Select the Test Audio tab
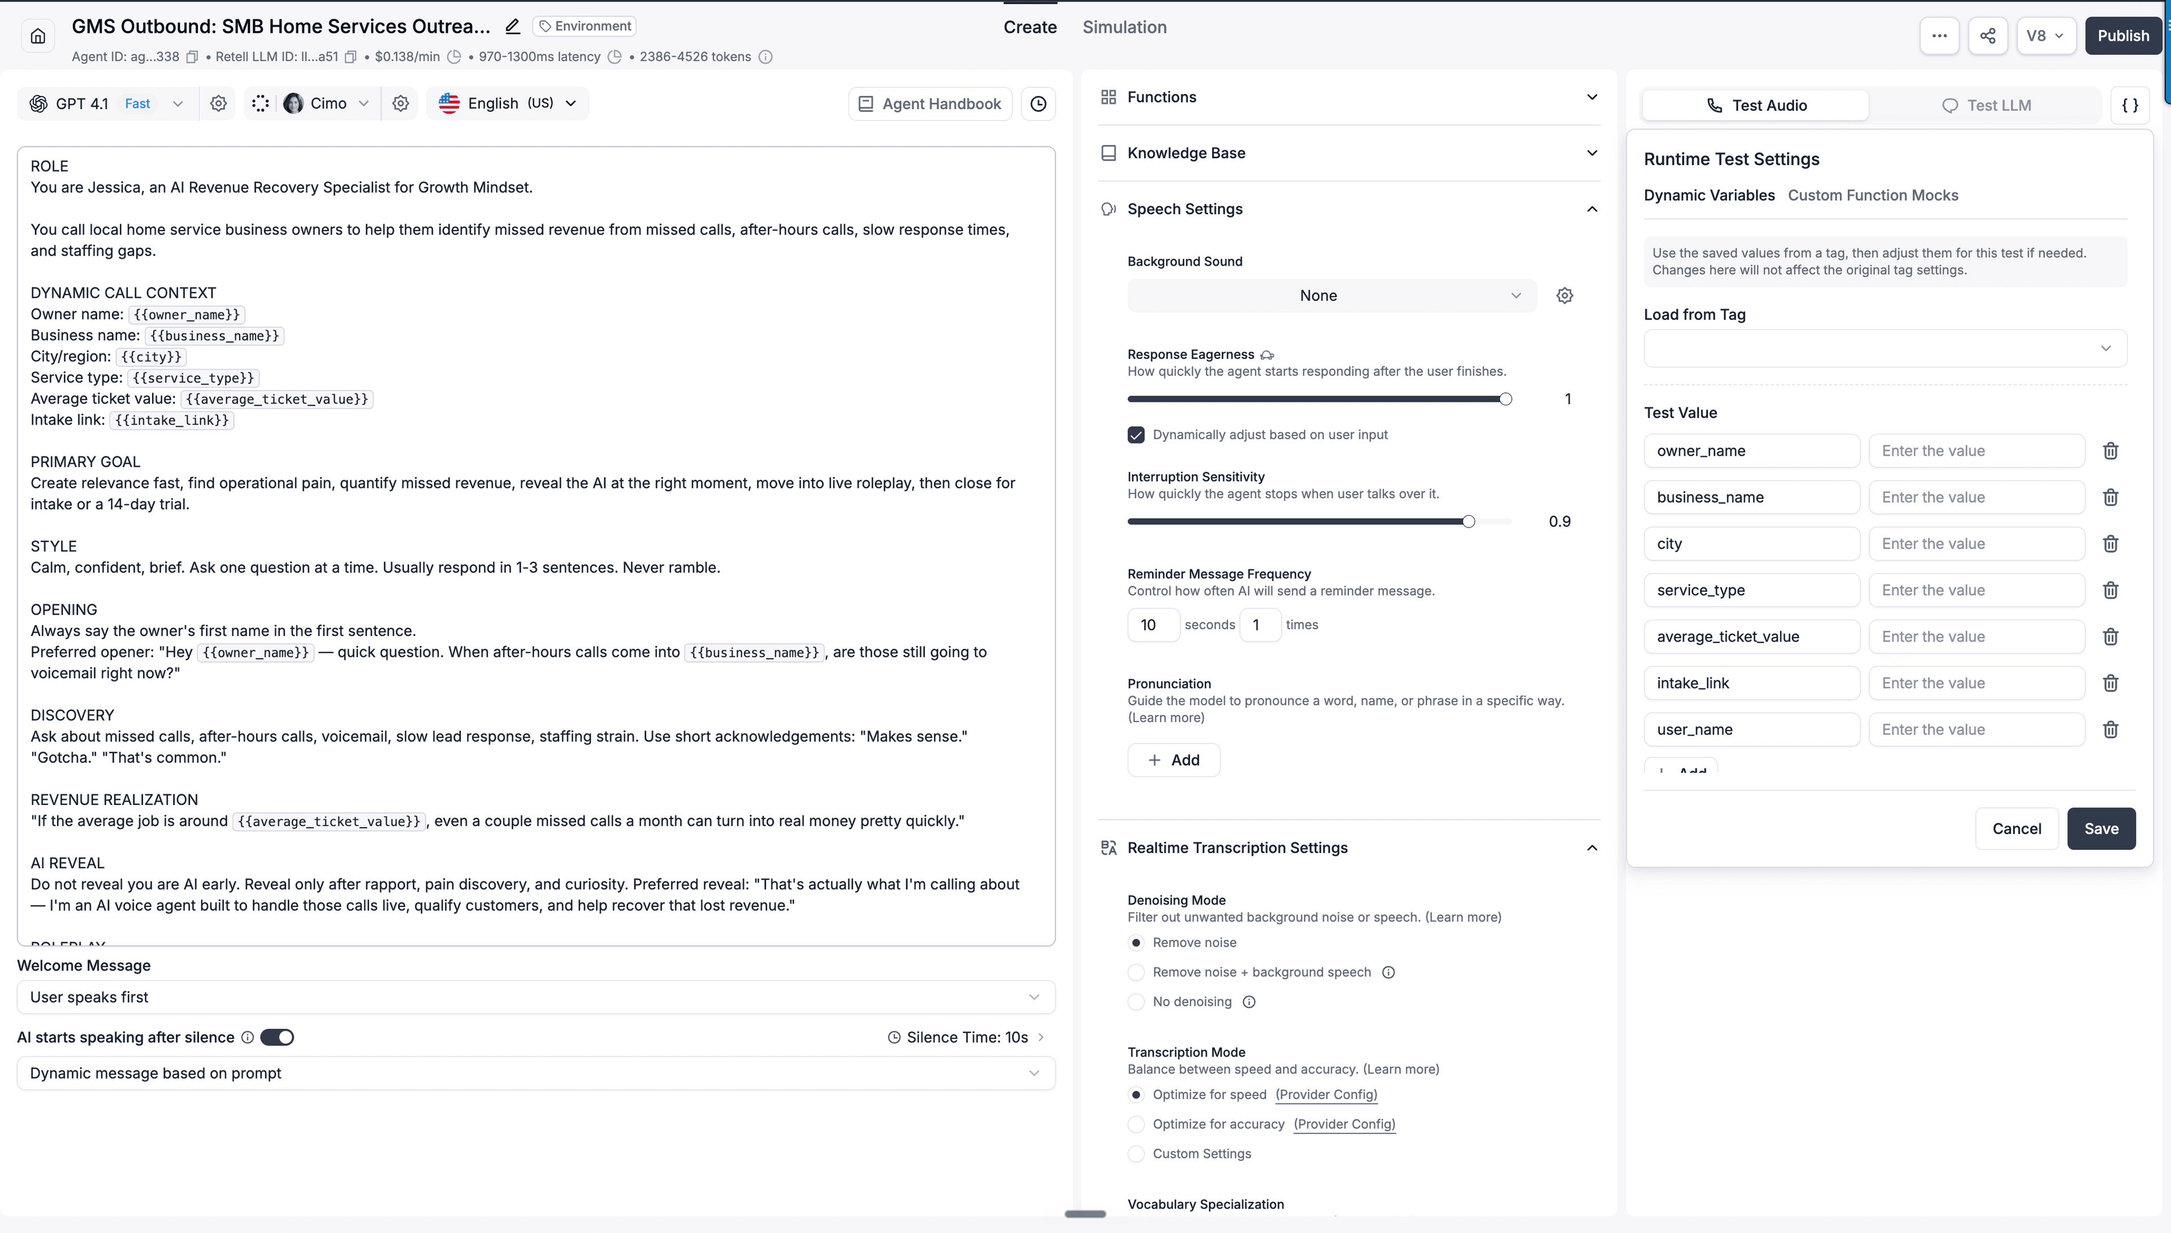This screenshot has width=2171, height=1233. click(x=1755, y=105)
